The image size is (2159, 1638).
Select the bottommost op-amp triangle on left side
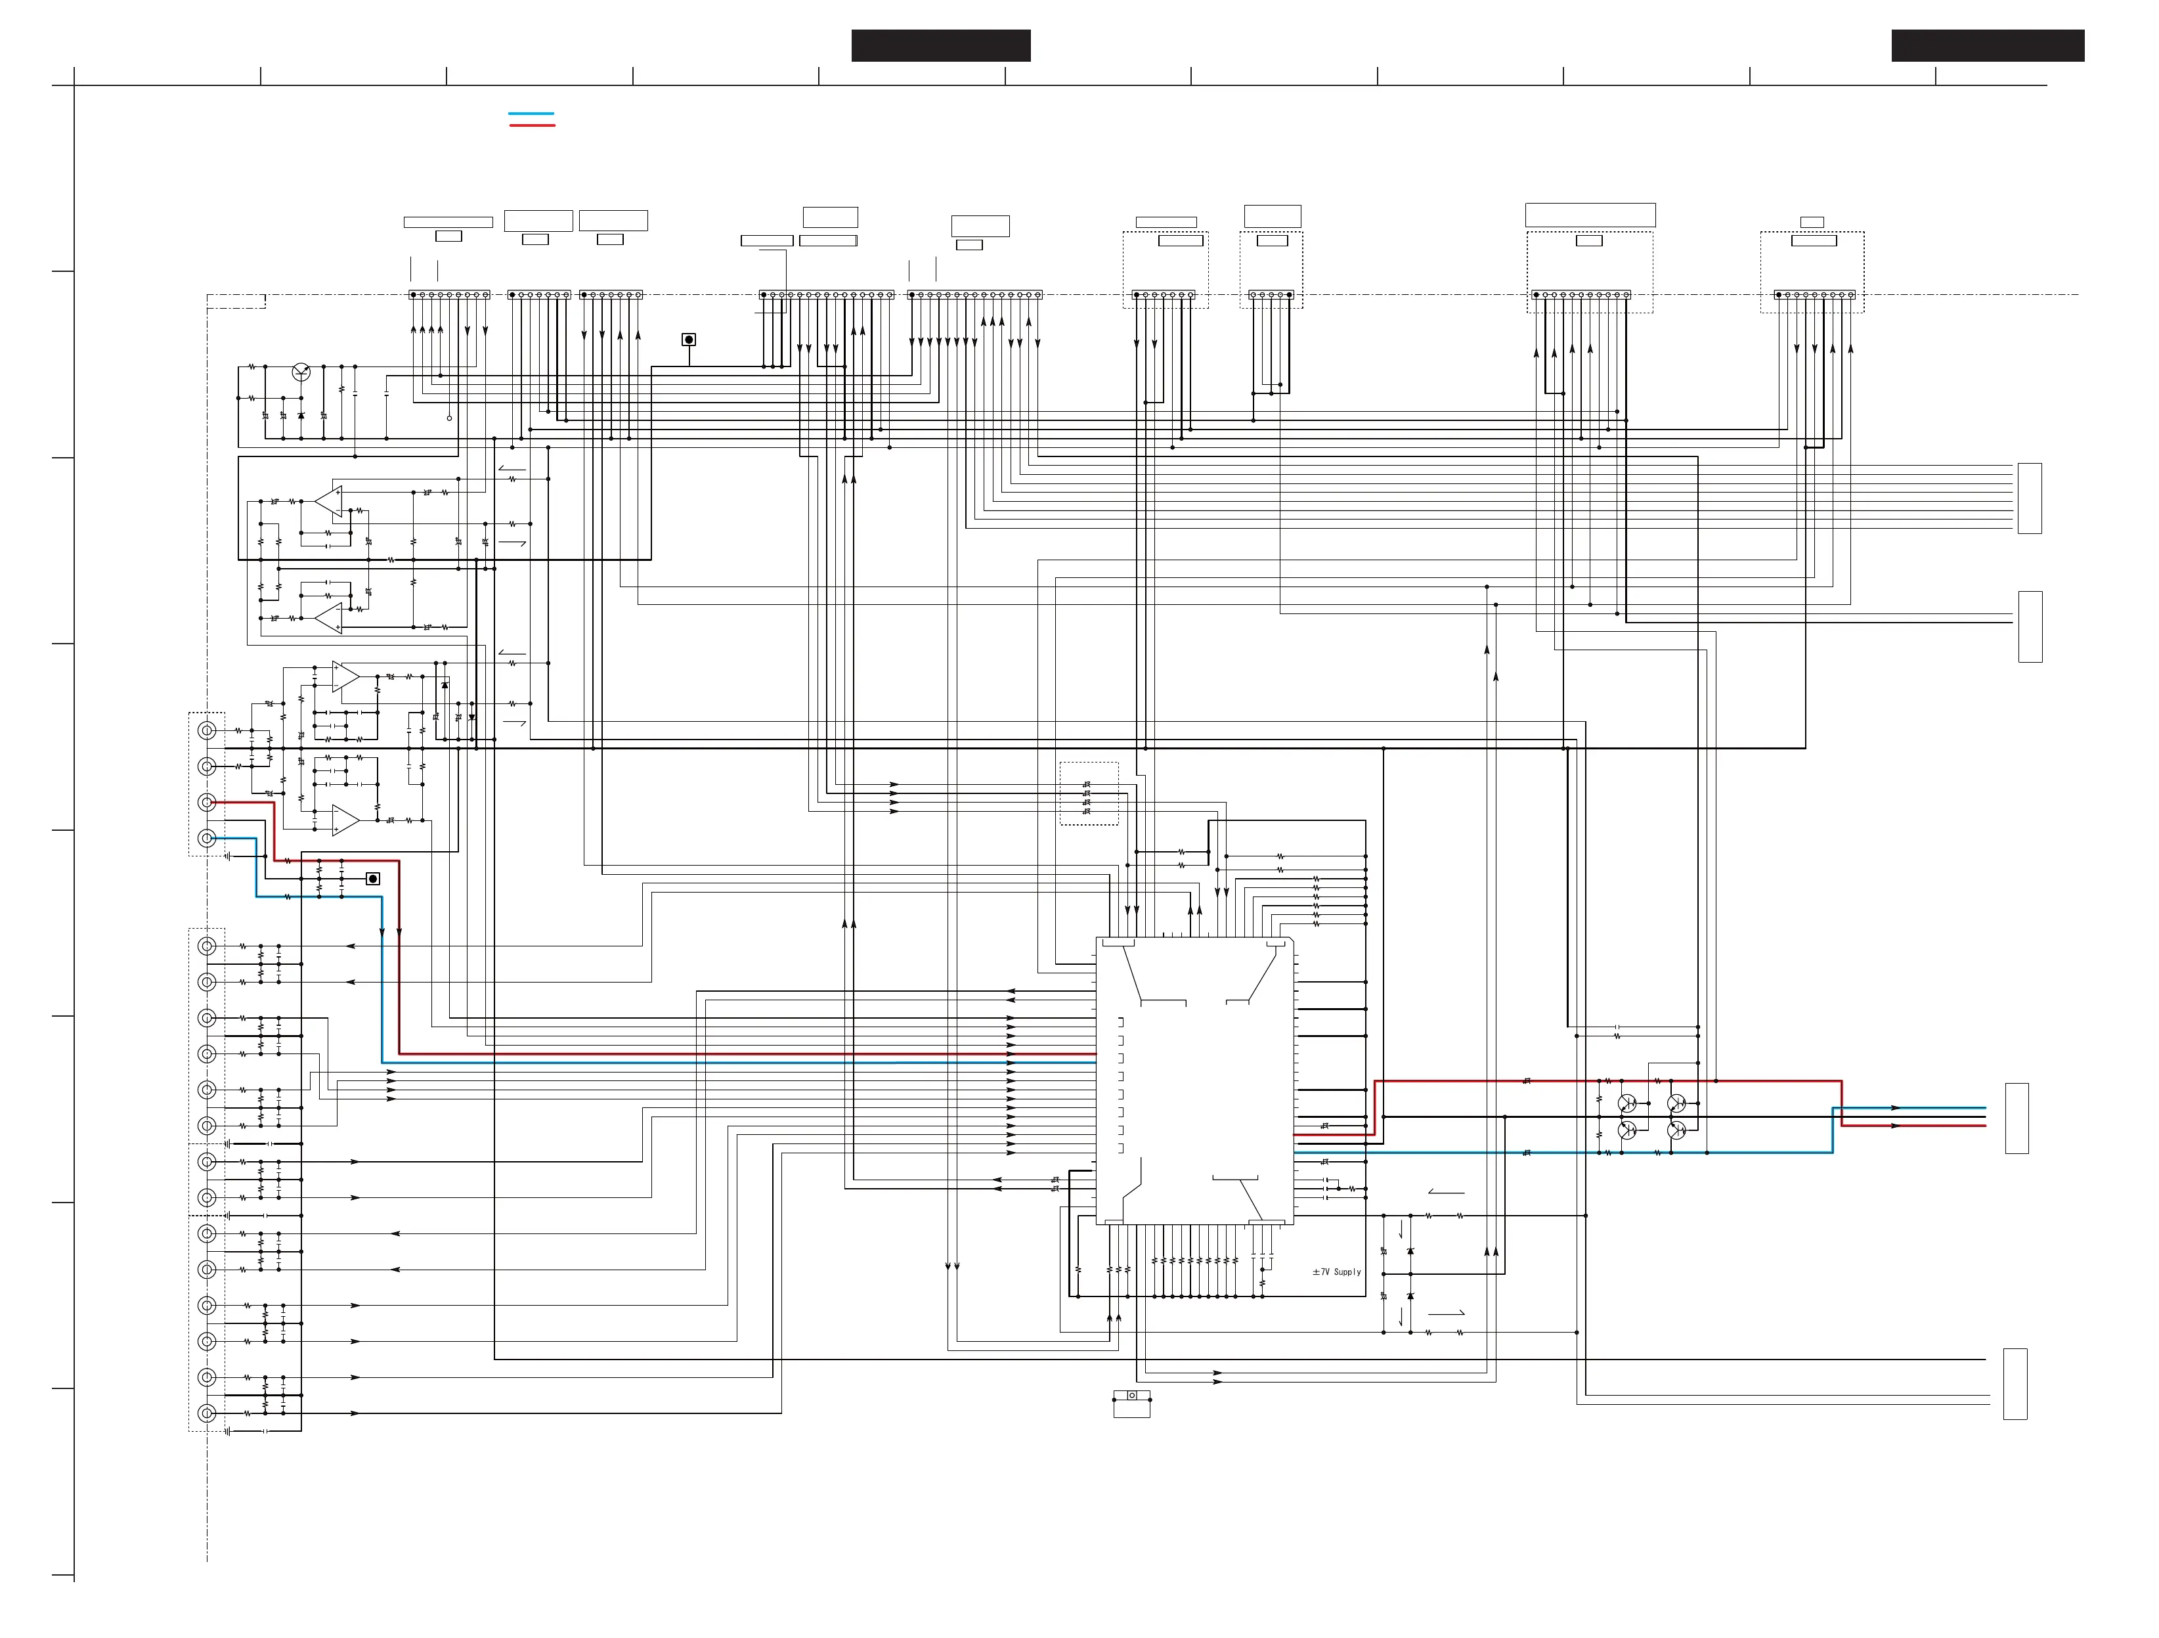[345, 820]
